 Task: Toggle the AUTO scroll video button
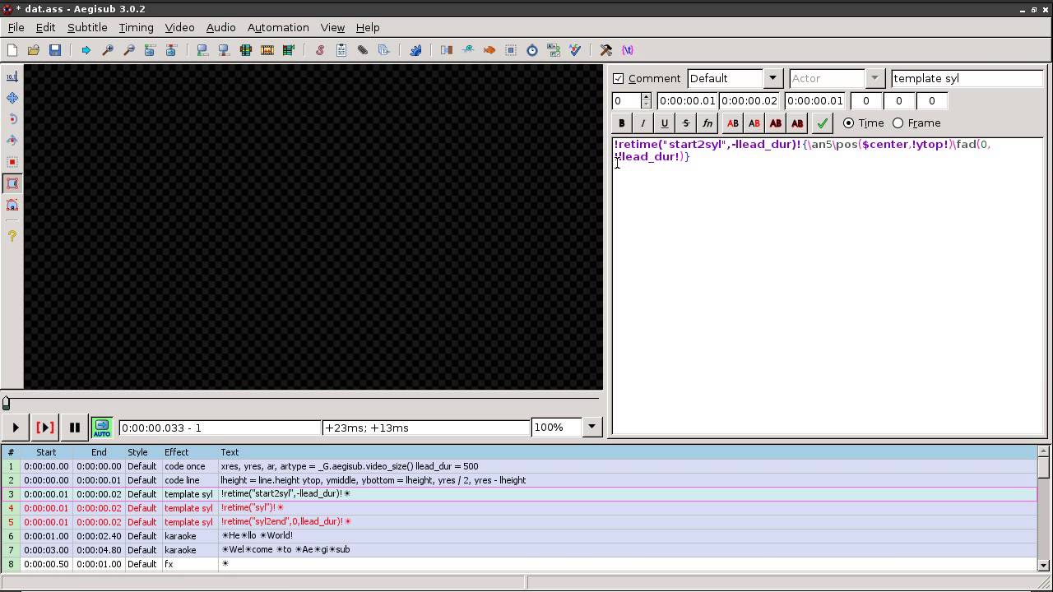[x=101, y=428]
